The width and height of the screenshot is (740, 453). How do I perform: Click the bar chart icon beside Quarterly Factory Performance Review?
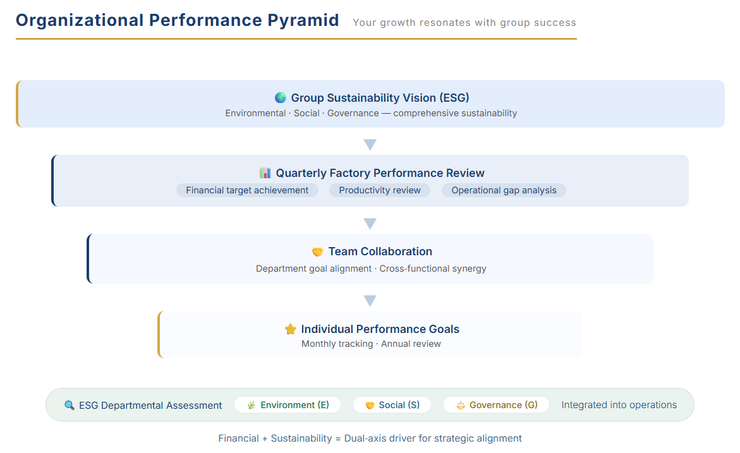(x=265, y=172)
